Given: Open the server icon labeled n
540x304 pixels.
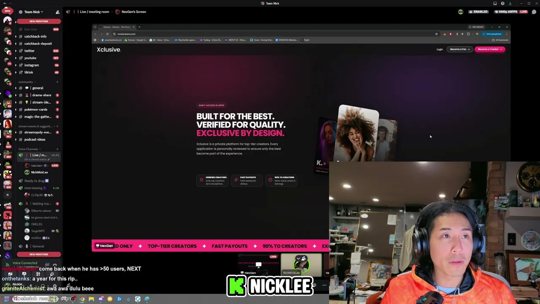Looking at the screenshot, I should tap(8, 195).
